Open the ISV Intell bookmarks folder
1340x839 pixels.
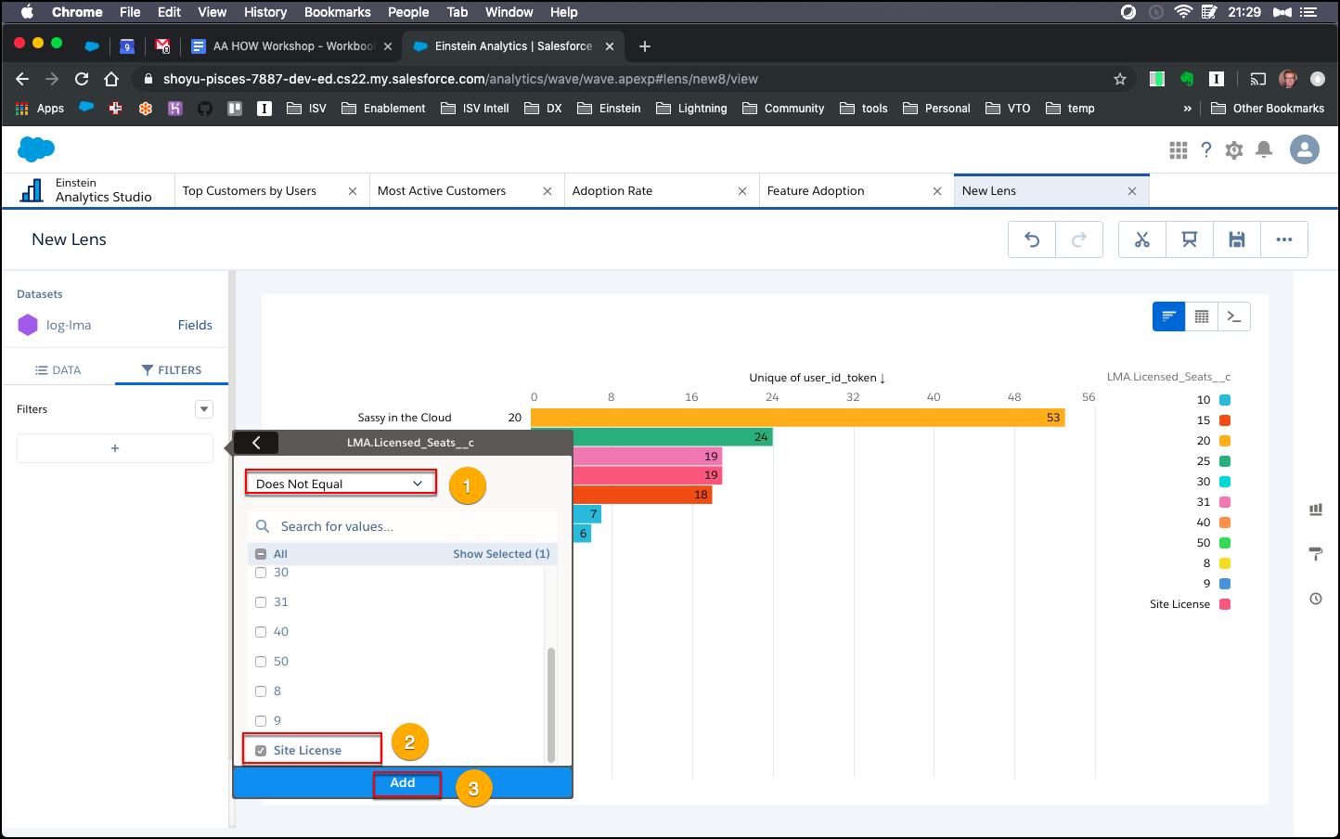pos(474,109)
